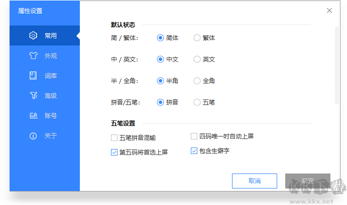347x205 pixels.
Task: Click the 默认状态 section heading
Action: tap(123, 24)
